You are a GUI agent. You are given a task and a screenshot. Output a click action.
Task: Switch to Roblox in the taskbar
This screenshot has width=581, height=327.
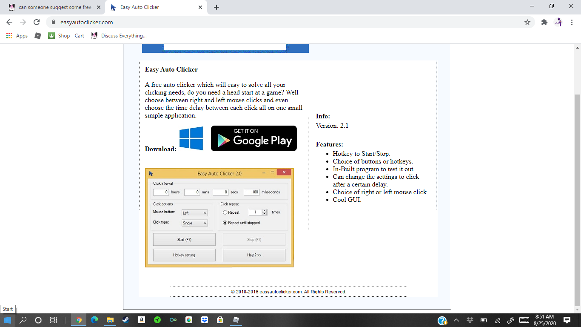click(x=236, y=320)
